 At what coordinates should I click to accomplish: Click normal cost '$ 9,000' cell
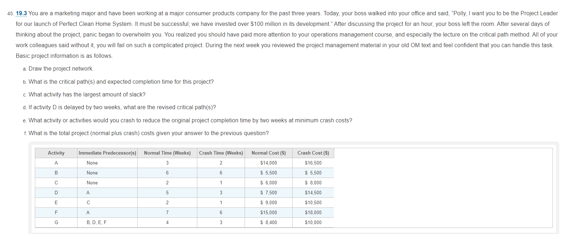[268, 203]
